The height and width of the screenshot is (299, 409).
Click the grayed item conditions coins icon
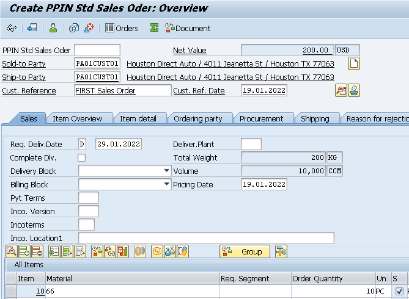coord(140,251)
